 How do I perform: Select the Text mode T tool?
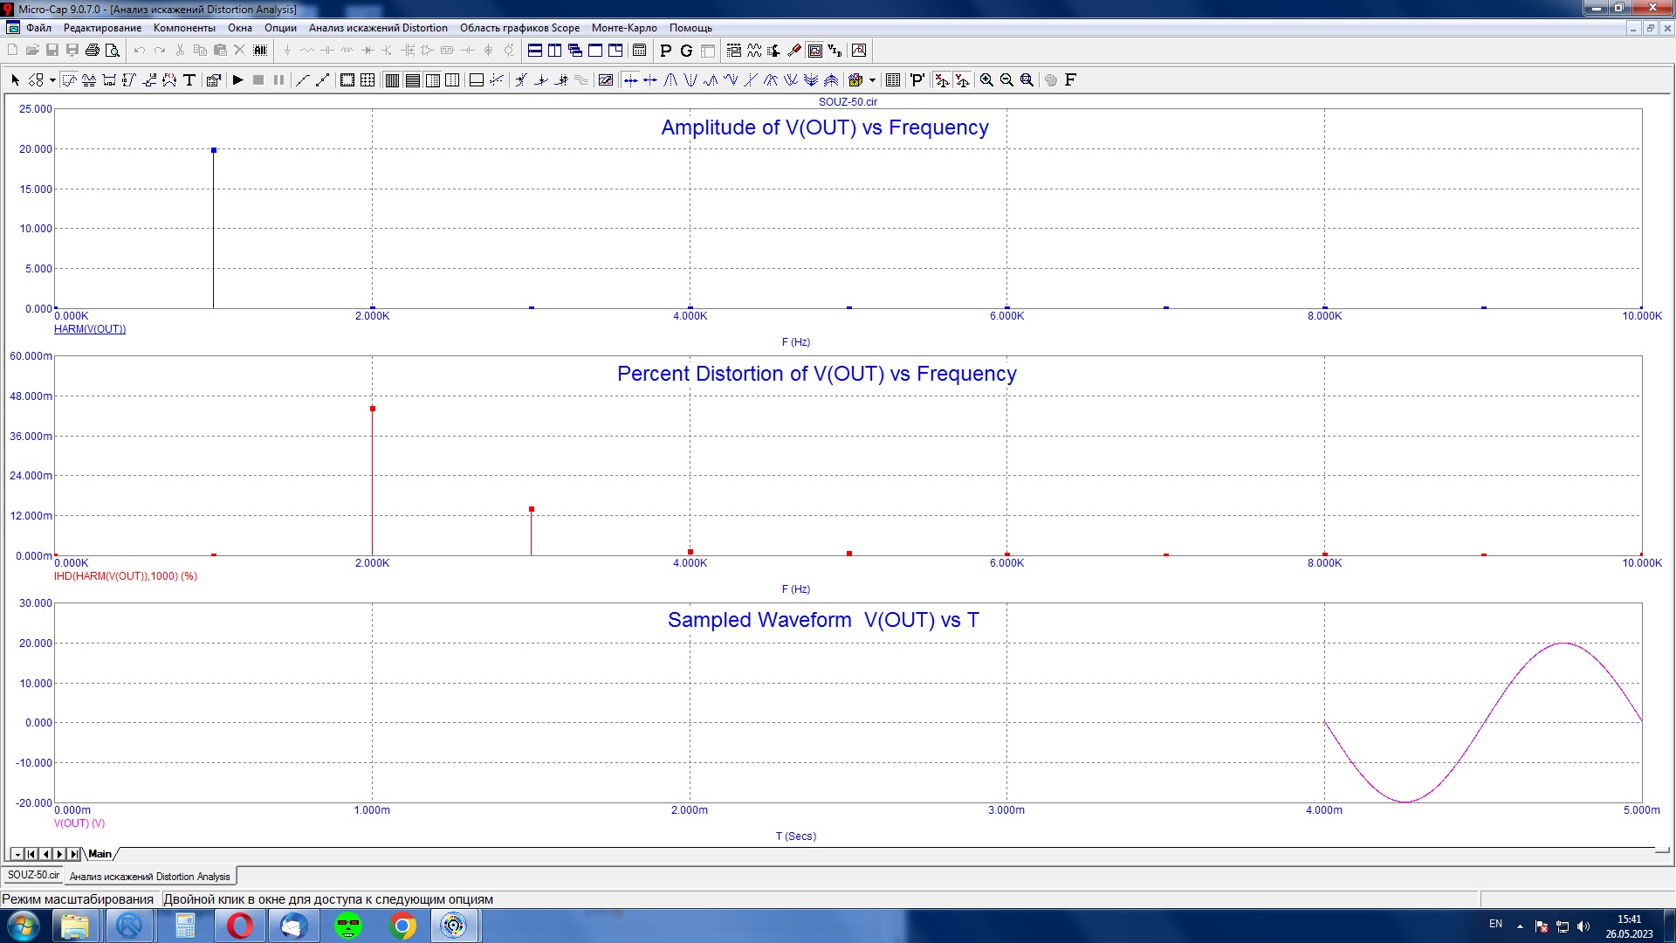189,80
